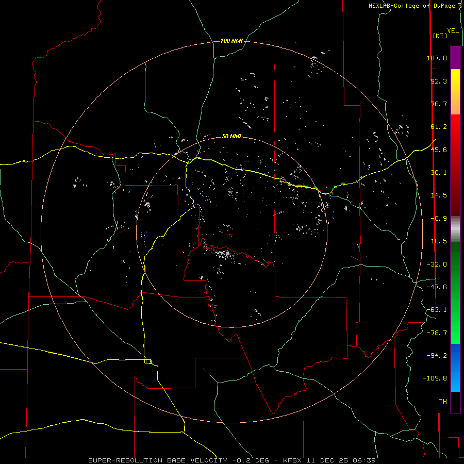Click the -47.6 velocity scale value
This screenshot has width=464, height=464.
point(437,287)
